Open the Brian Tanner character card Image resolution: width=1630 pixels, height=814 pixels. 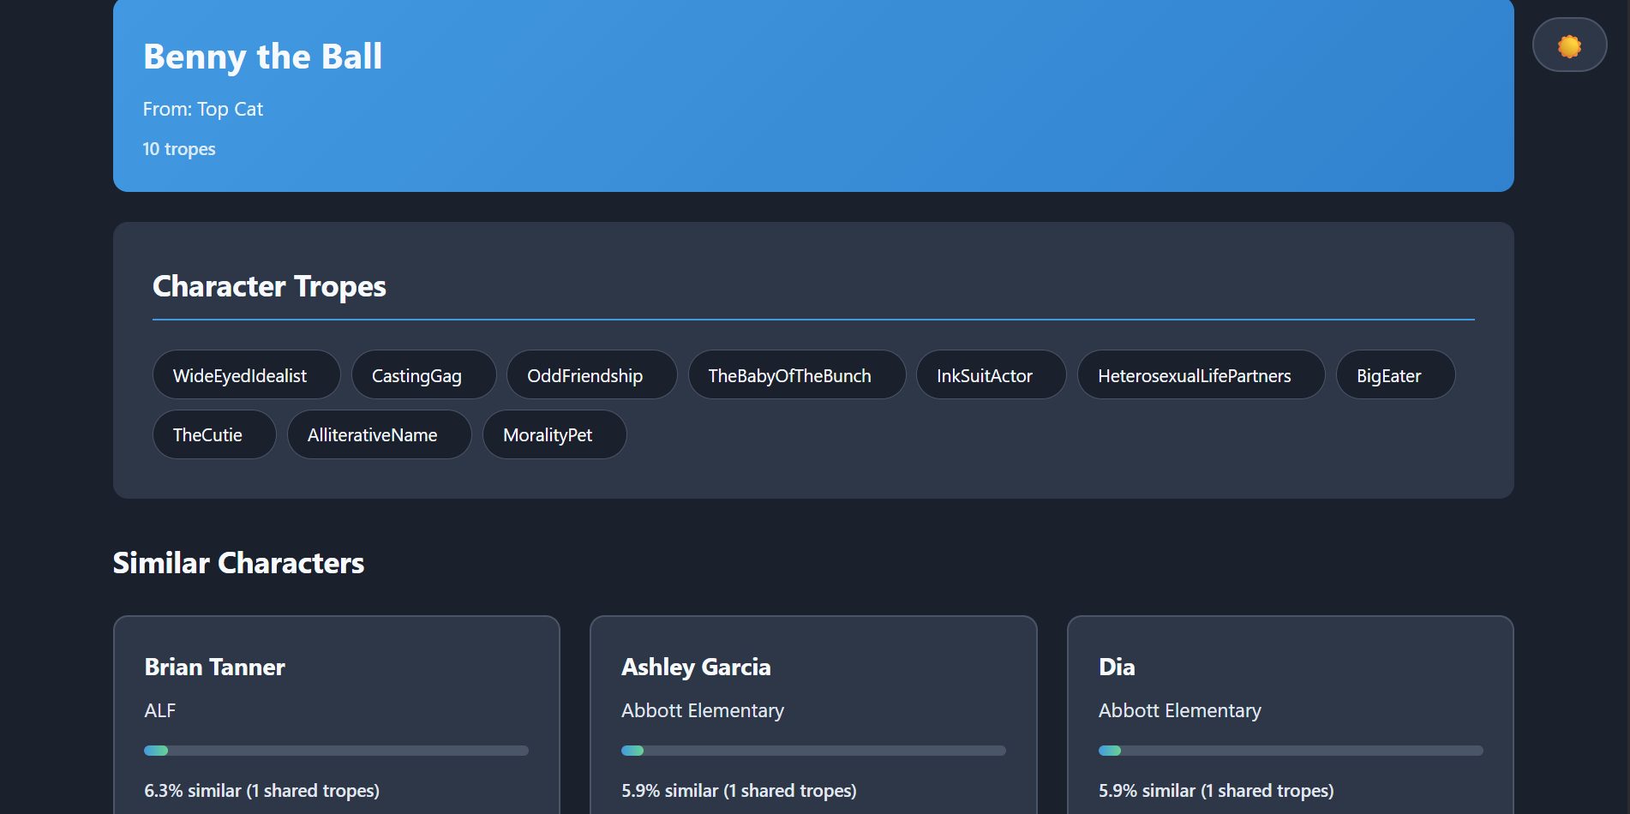pos(337,715)
